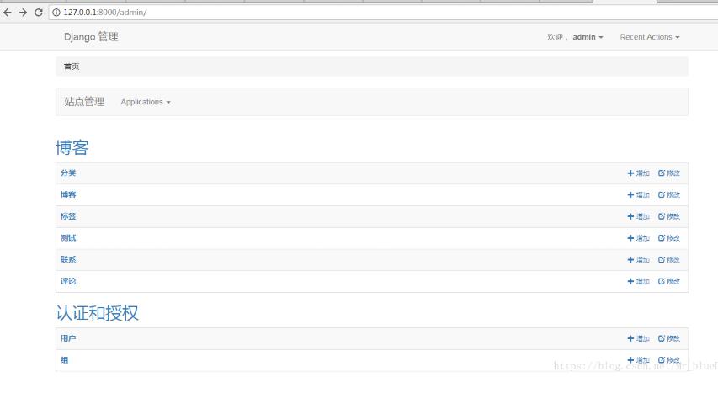Open the 组 model list
This screenshot has width=718, height=393.
[65, 360]
